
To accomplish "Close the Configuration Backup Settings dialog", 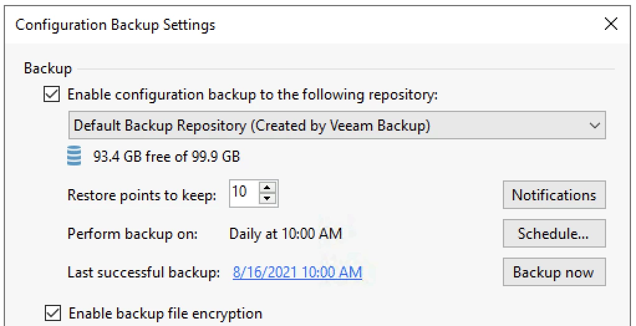I will tap(611, 25).
